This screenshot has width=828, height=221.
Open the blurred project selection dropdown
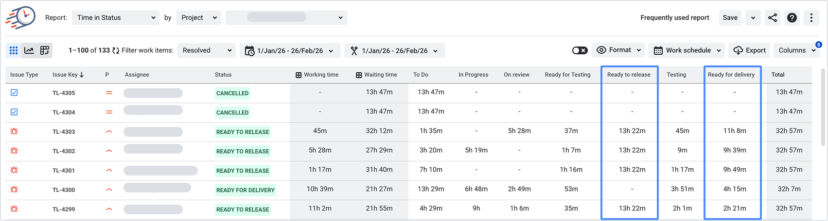(x=286, y=18)
